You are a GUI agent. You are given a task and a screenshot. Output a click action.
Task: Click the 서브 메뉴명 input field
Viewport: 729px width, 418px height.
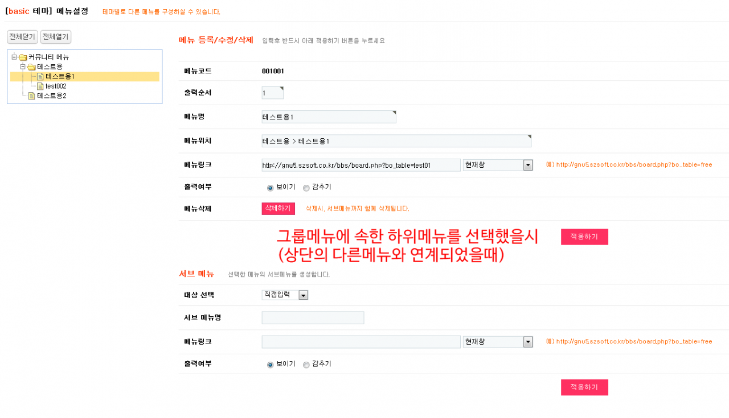click(x=313, y=318)
